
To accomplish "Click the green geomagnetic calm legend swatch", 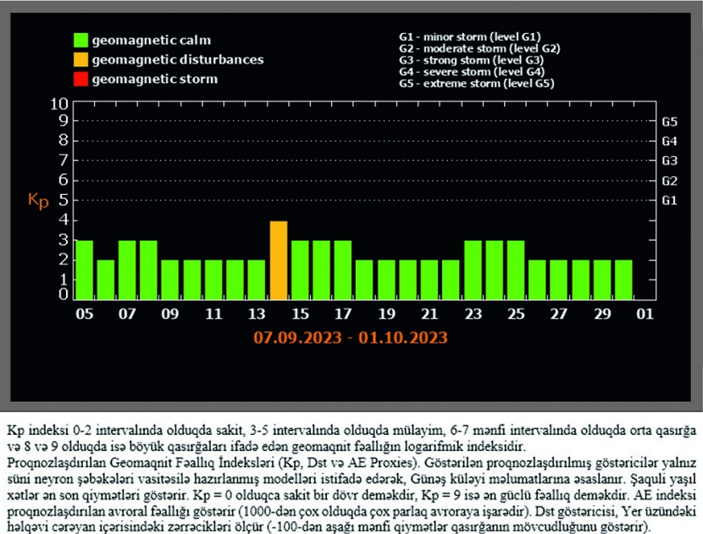I will [80, 40].
